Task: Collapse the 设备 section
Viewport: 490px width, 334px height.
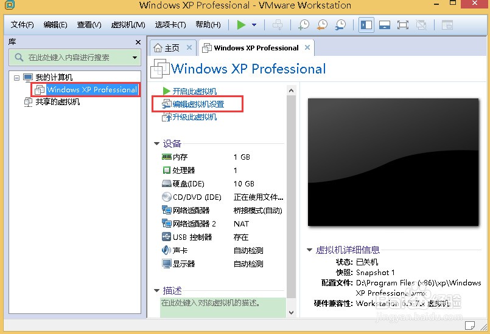Action: (x=156, y=144)
